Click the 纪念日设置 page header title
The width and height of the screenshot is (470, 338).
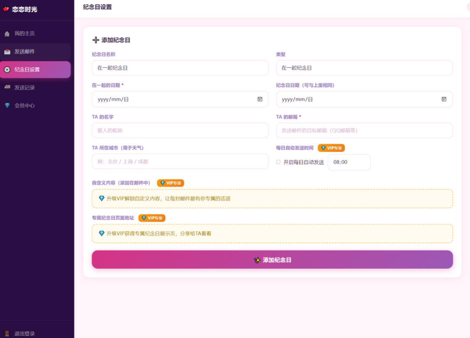pyautogui.click(x=97, y=7)
